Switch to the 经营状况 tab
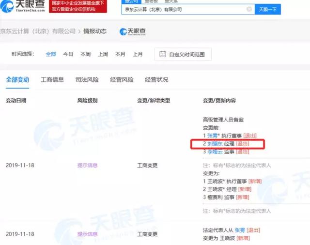310x245 pixels. [156, 79]
